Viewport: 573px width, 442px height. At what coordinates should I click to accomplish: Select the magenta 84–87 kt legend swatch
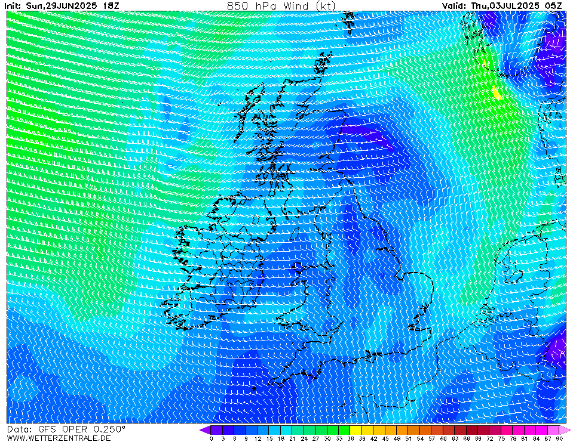[541, 429]
